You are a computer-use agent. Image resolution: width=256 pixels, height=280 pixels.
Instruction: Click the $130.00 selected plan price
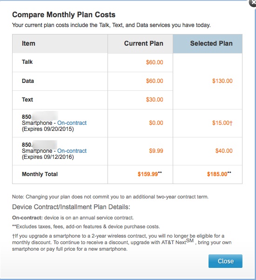click(222, 81)
